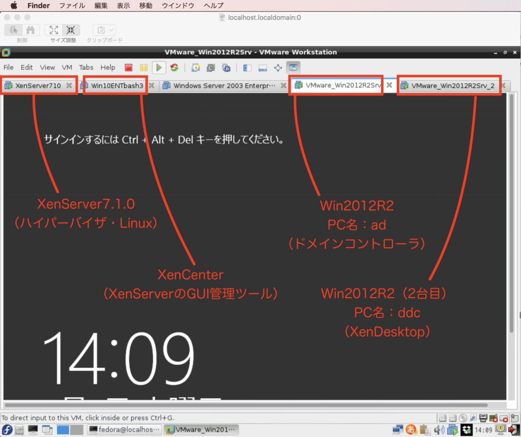
Task: Click the VMware_Win201 taskbar button
Action: pyautogui.click(x=201, y=430)
